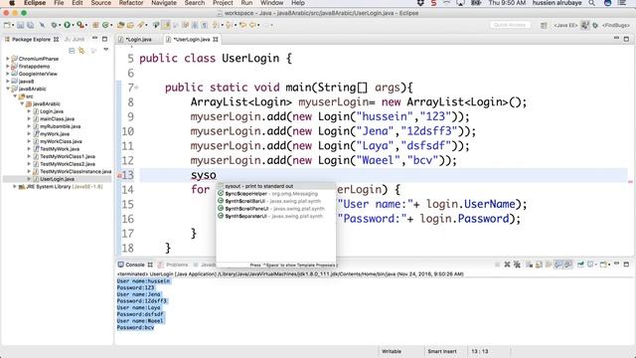Choose 'sysout - print to standard out' proposal
The height and width of the screenshot is (358, 636).
276,186
